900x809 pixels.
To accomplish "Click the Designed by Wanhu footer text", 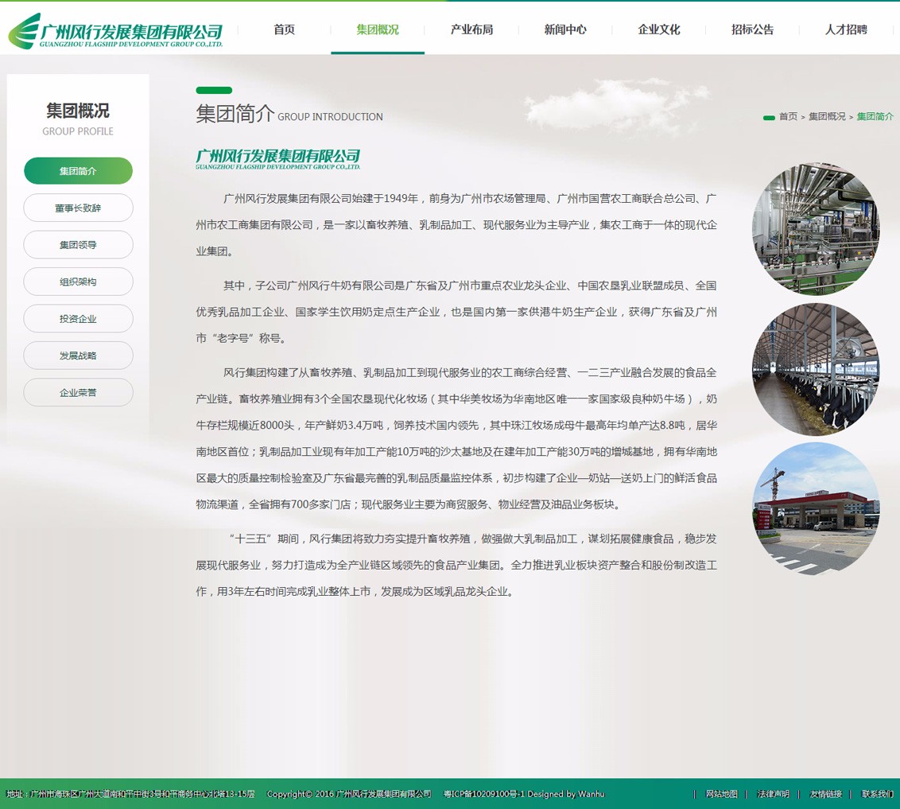I will (566, 794).
